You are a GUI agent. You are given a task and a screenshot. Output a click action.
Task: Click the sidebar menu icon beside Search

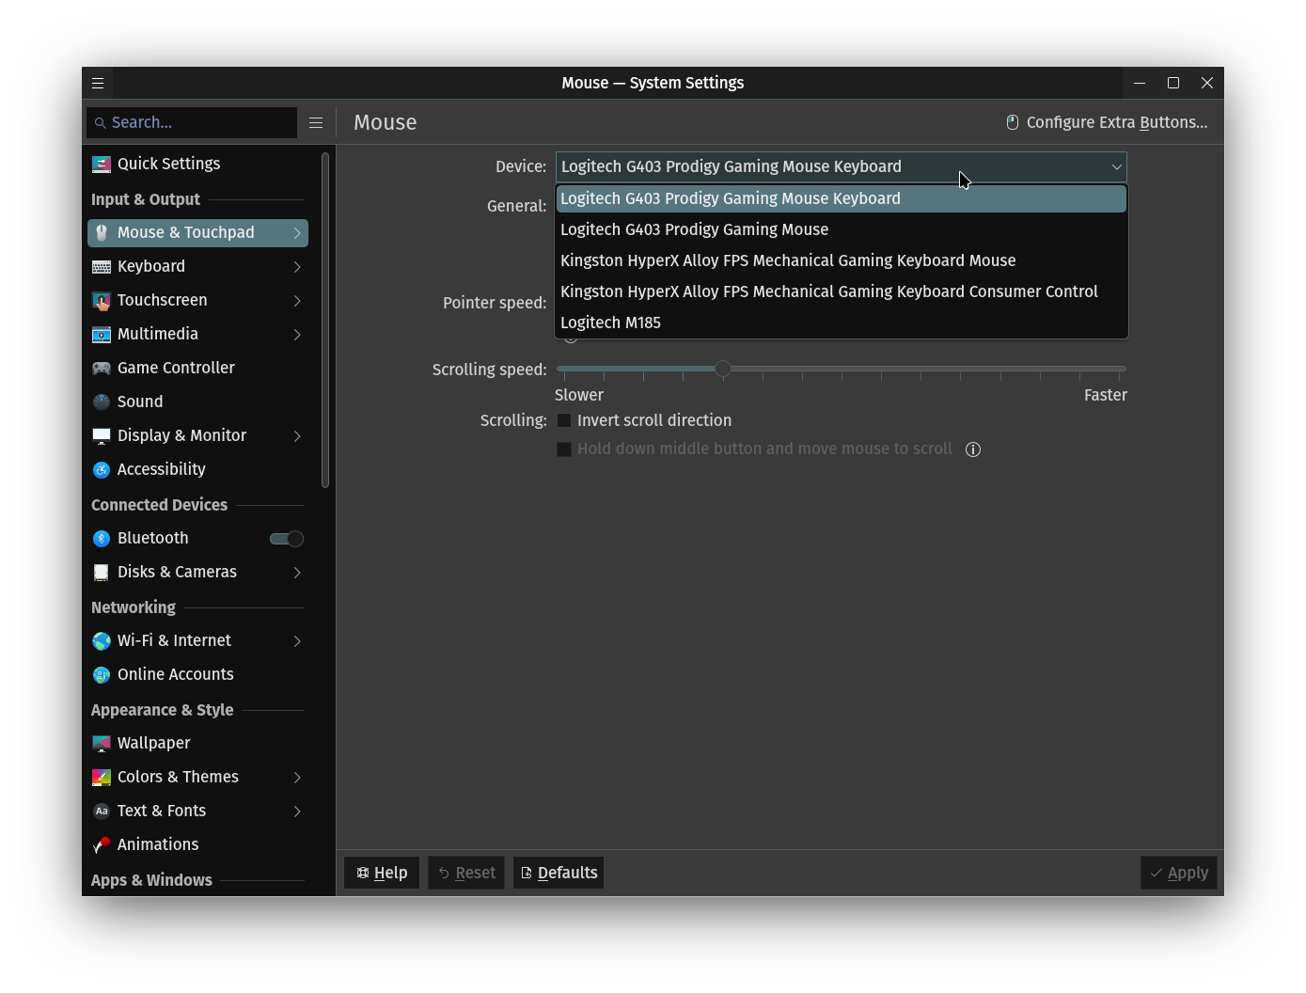pyautogui.click(x=316, y=122)
